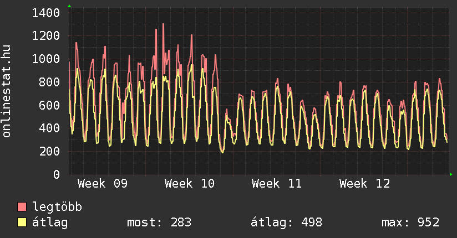Click the yellow átlag legend swatch
This screenshot has height=238, width=457.
pyautogui.click(x=22, y=223)
